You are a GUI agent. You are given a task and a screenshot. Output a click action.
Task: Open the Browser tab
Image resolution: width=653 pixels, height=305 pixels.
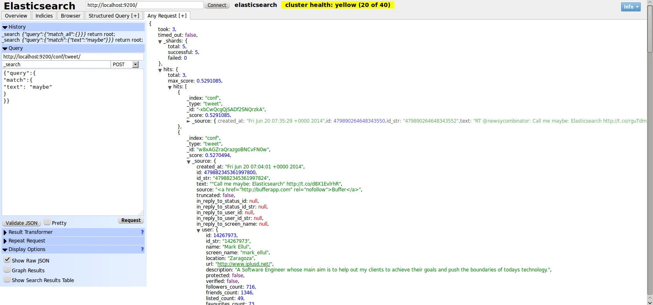pos(70,16)
